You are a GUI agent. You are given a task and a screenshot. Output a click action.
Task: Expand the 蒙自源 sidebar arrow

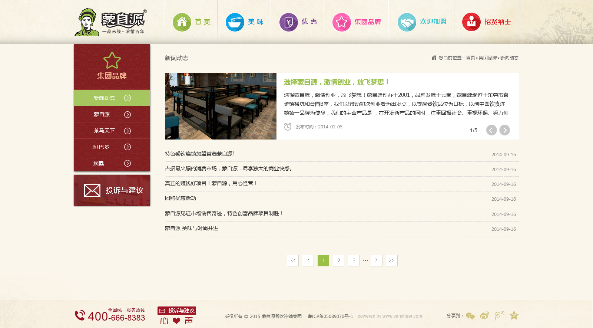pyautogui.click(x=127, y=114)
